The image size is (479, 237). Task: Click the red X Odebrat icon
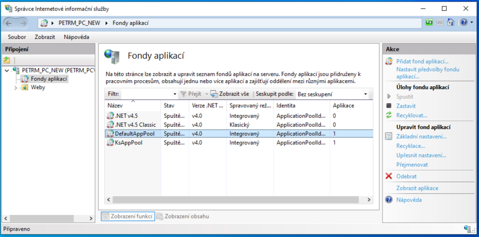tap(389, 176)
